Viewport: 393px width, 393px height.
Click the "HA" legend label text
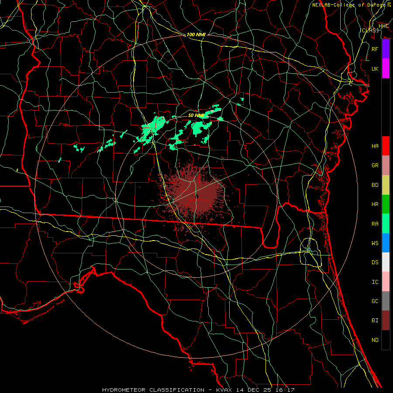pos(375,146)
